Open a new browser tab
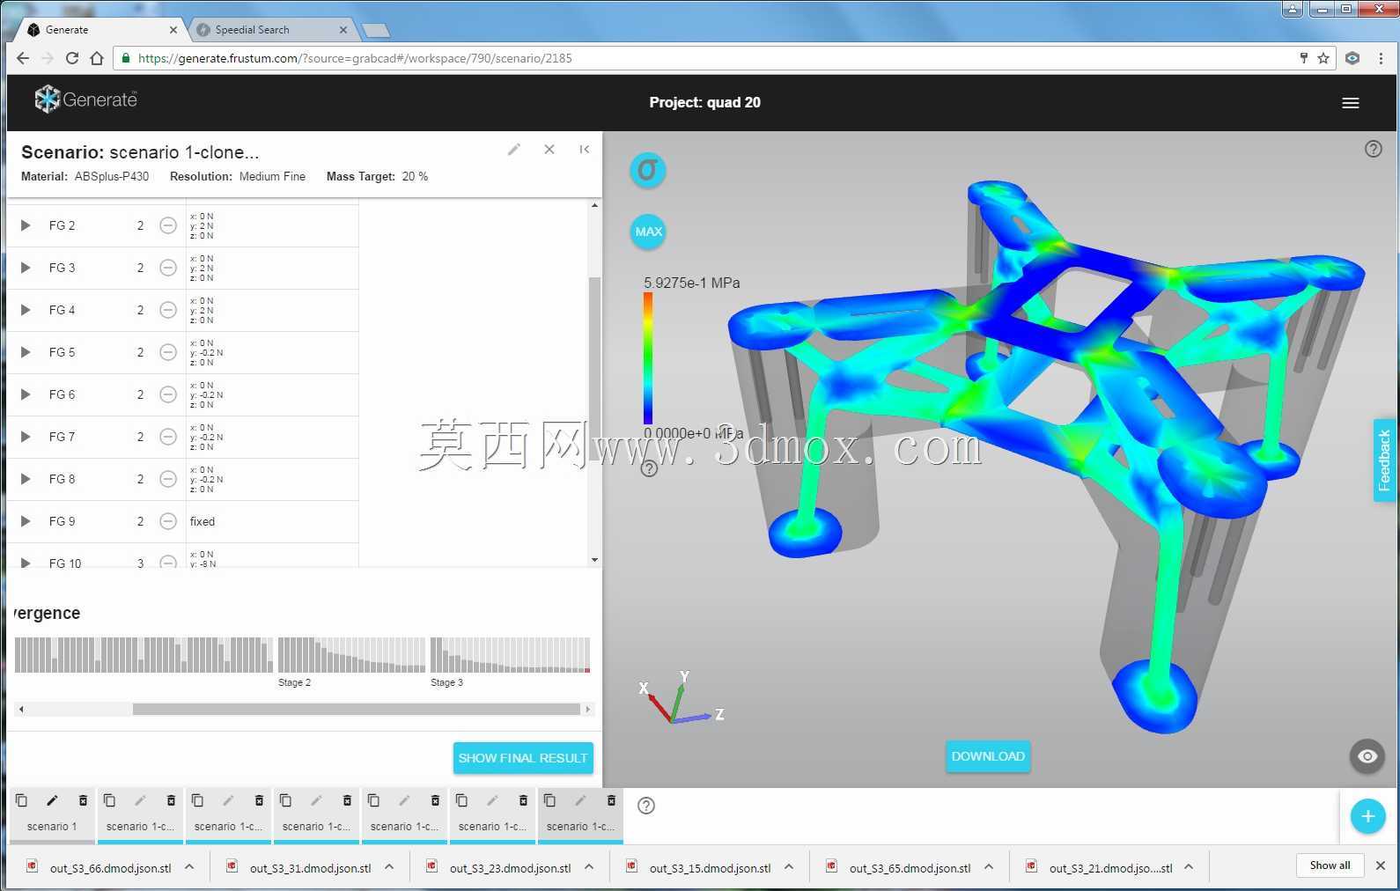This screenshot has height=891, width=1400. 376,31
